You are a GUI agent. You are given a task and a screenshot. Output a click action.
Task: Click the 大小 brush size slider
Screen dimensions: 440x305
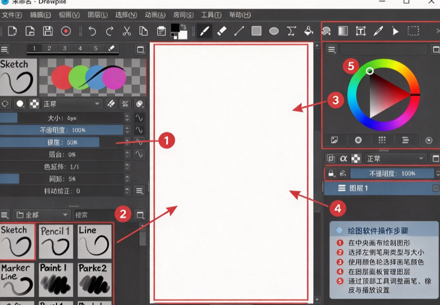tap(62, 118)
